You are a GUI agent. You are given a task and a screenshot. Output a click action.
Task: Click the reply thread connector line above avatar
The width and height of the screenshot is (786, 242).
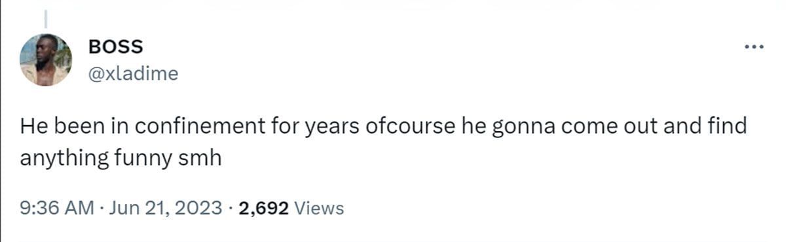coord(47,19)
